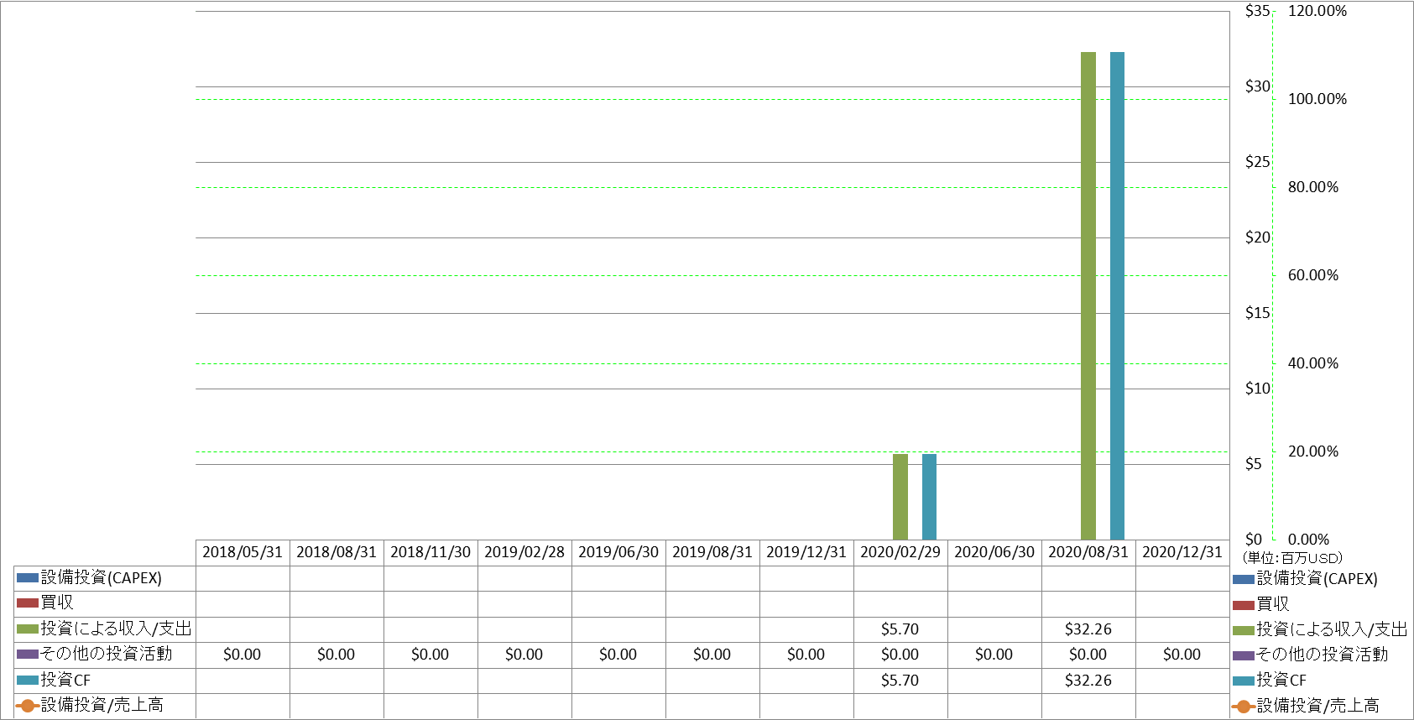The image size is (1414, 720).
Task: Click the green 投資による収入/支出 swatch in the chart legend
Action: [1244, 630]
